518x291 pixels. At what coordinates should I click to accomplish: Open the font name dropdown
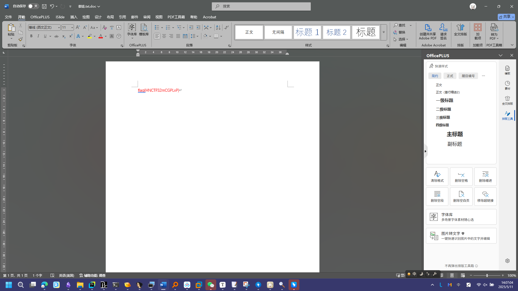coord(59,28)
